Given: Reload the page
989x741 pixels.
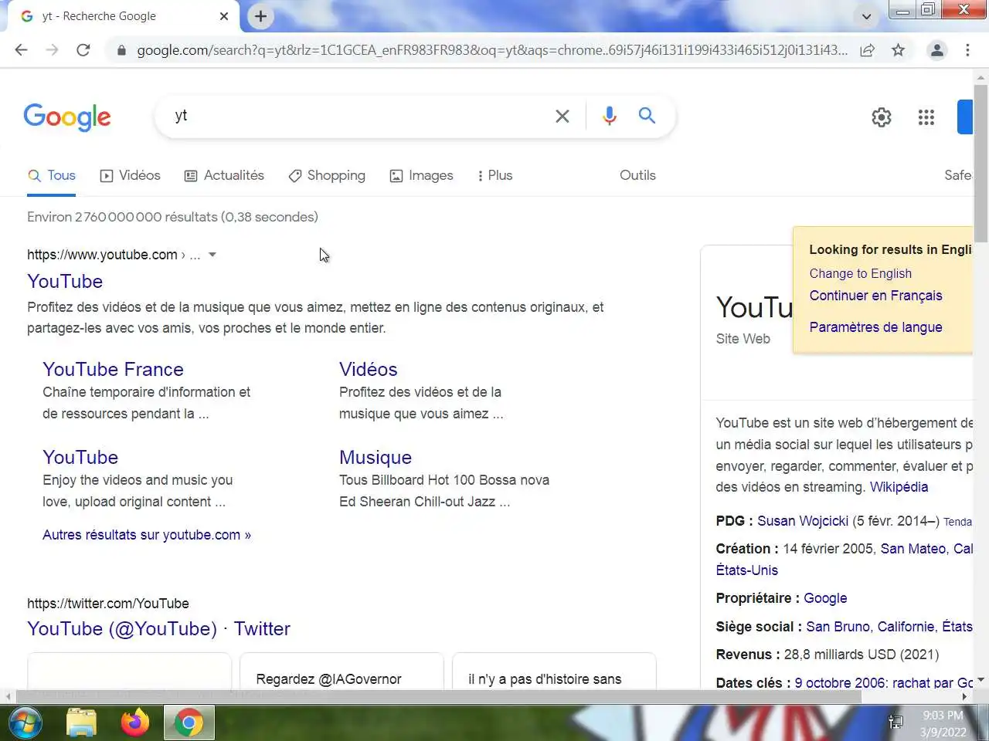Looking at the screenshot, I should point(83,50).
